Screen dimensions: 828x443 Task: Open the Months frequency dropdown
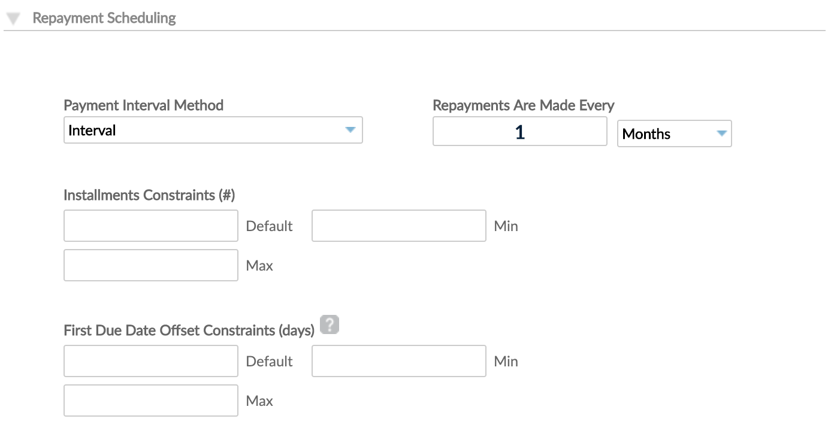[x=674, y=133]
